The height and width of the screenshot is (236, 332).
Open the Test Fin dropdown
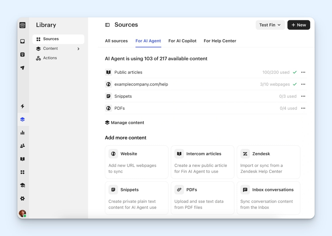(x=270, y=25)
